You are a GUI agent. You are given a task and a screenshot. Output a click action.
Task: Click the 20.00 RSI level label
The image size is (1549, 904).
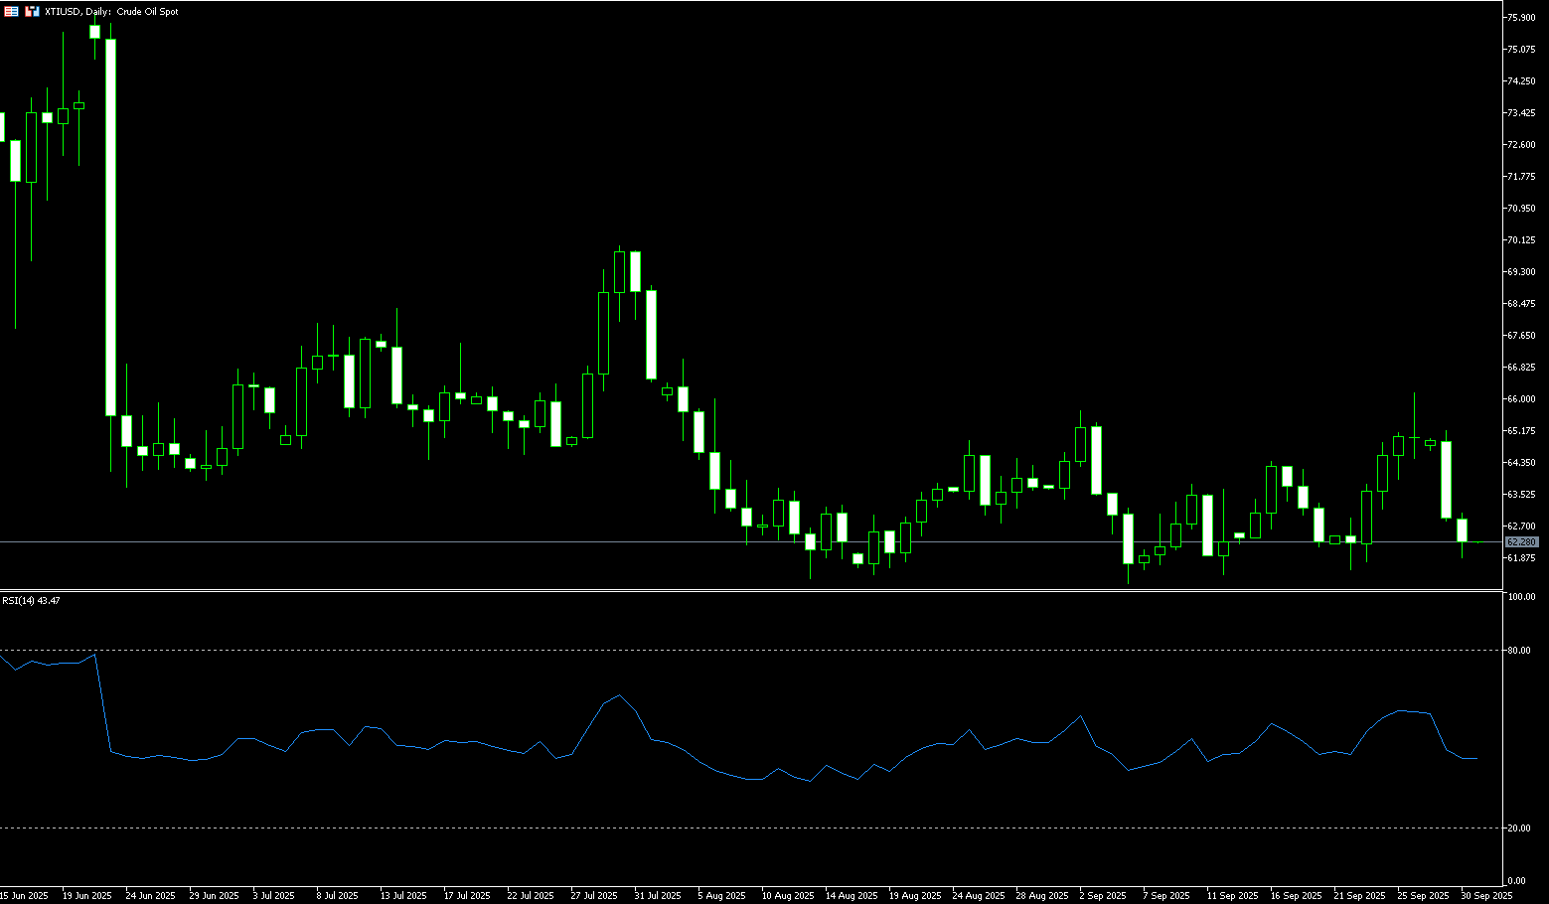coord(1518,829)
